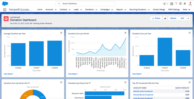Click CY2017 bar in Donation Sum per Year
This screenshot has height=99, width=194.
tap(165, 52)
